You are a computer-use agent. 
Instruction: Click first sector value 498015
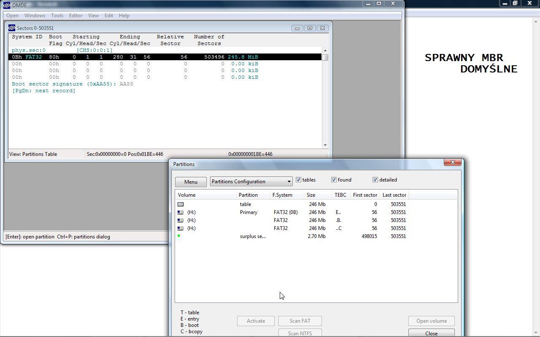pos(369,236)
